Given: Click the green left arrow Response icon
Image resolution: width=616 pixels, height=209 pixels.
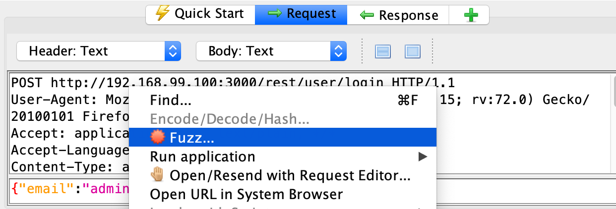Looking at the screenshot, I should [367, 15].
